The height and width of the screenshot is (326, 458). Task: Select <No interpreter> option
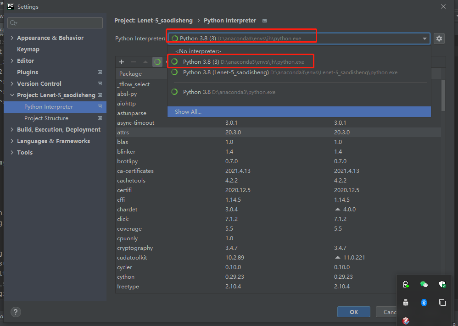pos(299,51)
